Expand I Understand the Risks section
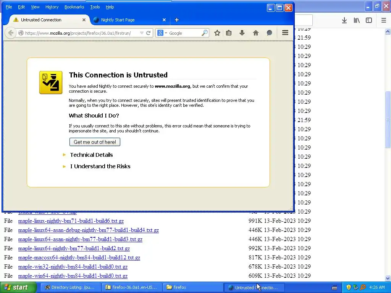This screenshot has height=293, width=391. pos(100,166)
